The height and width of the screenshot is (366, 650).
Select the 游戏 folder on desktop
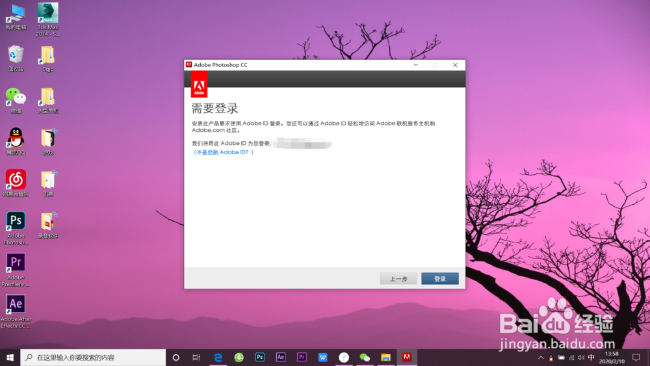click(47, 142)
